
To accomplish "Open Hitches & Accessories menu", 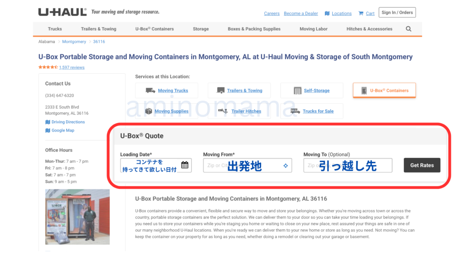I will click(369, 29).
